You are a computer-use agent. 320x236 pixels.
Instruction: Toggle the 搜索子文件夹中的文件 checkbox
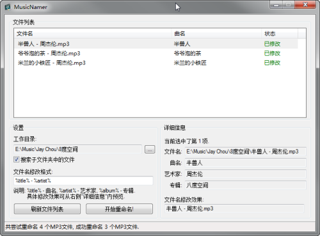click(x=17, y=159)
